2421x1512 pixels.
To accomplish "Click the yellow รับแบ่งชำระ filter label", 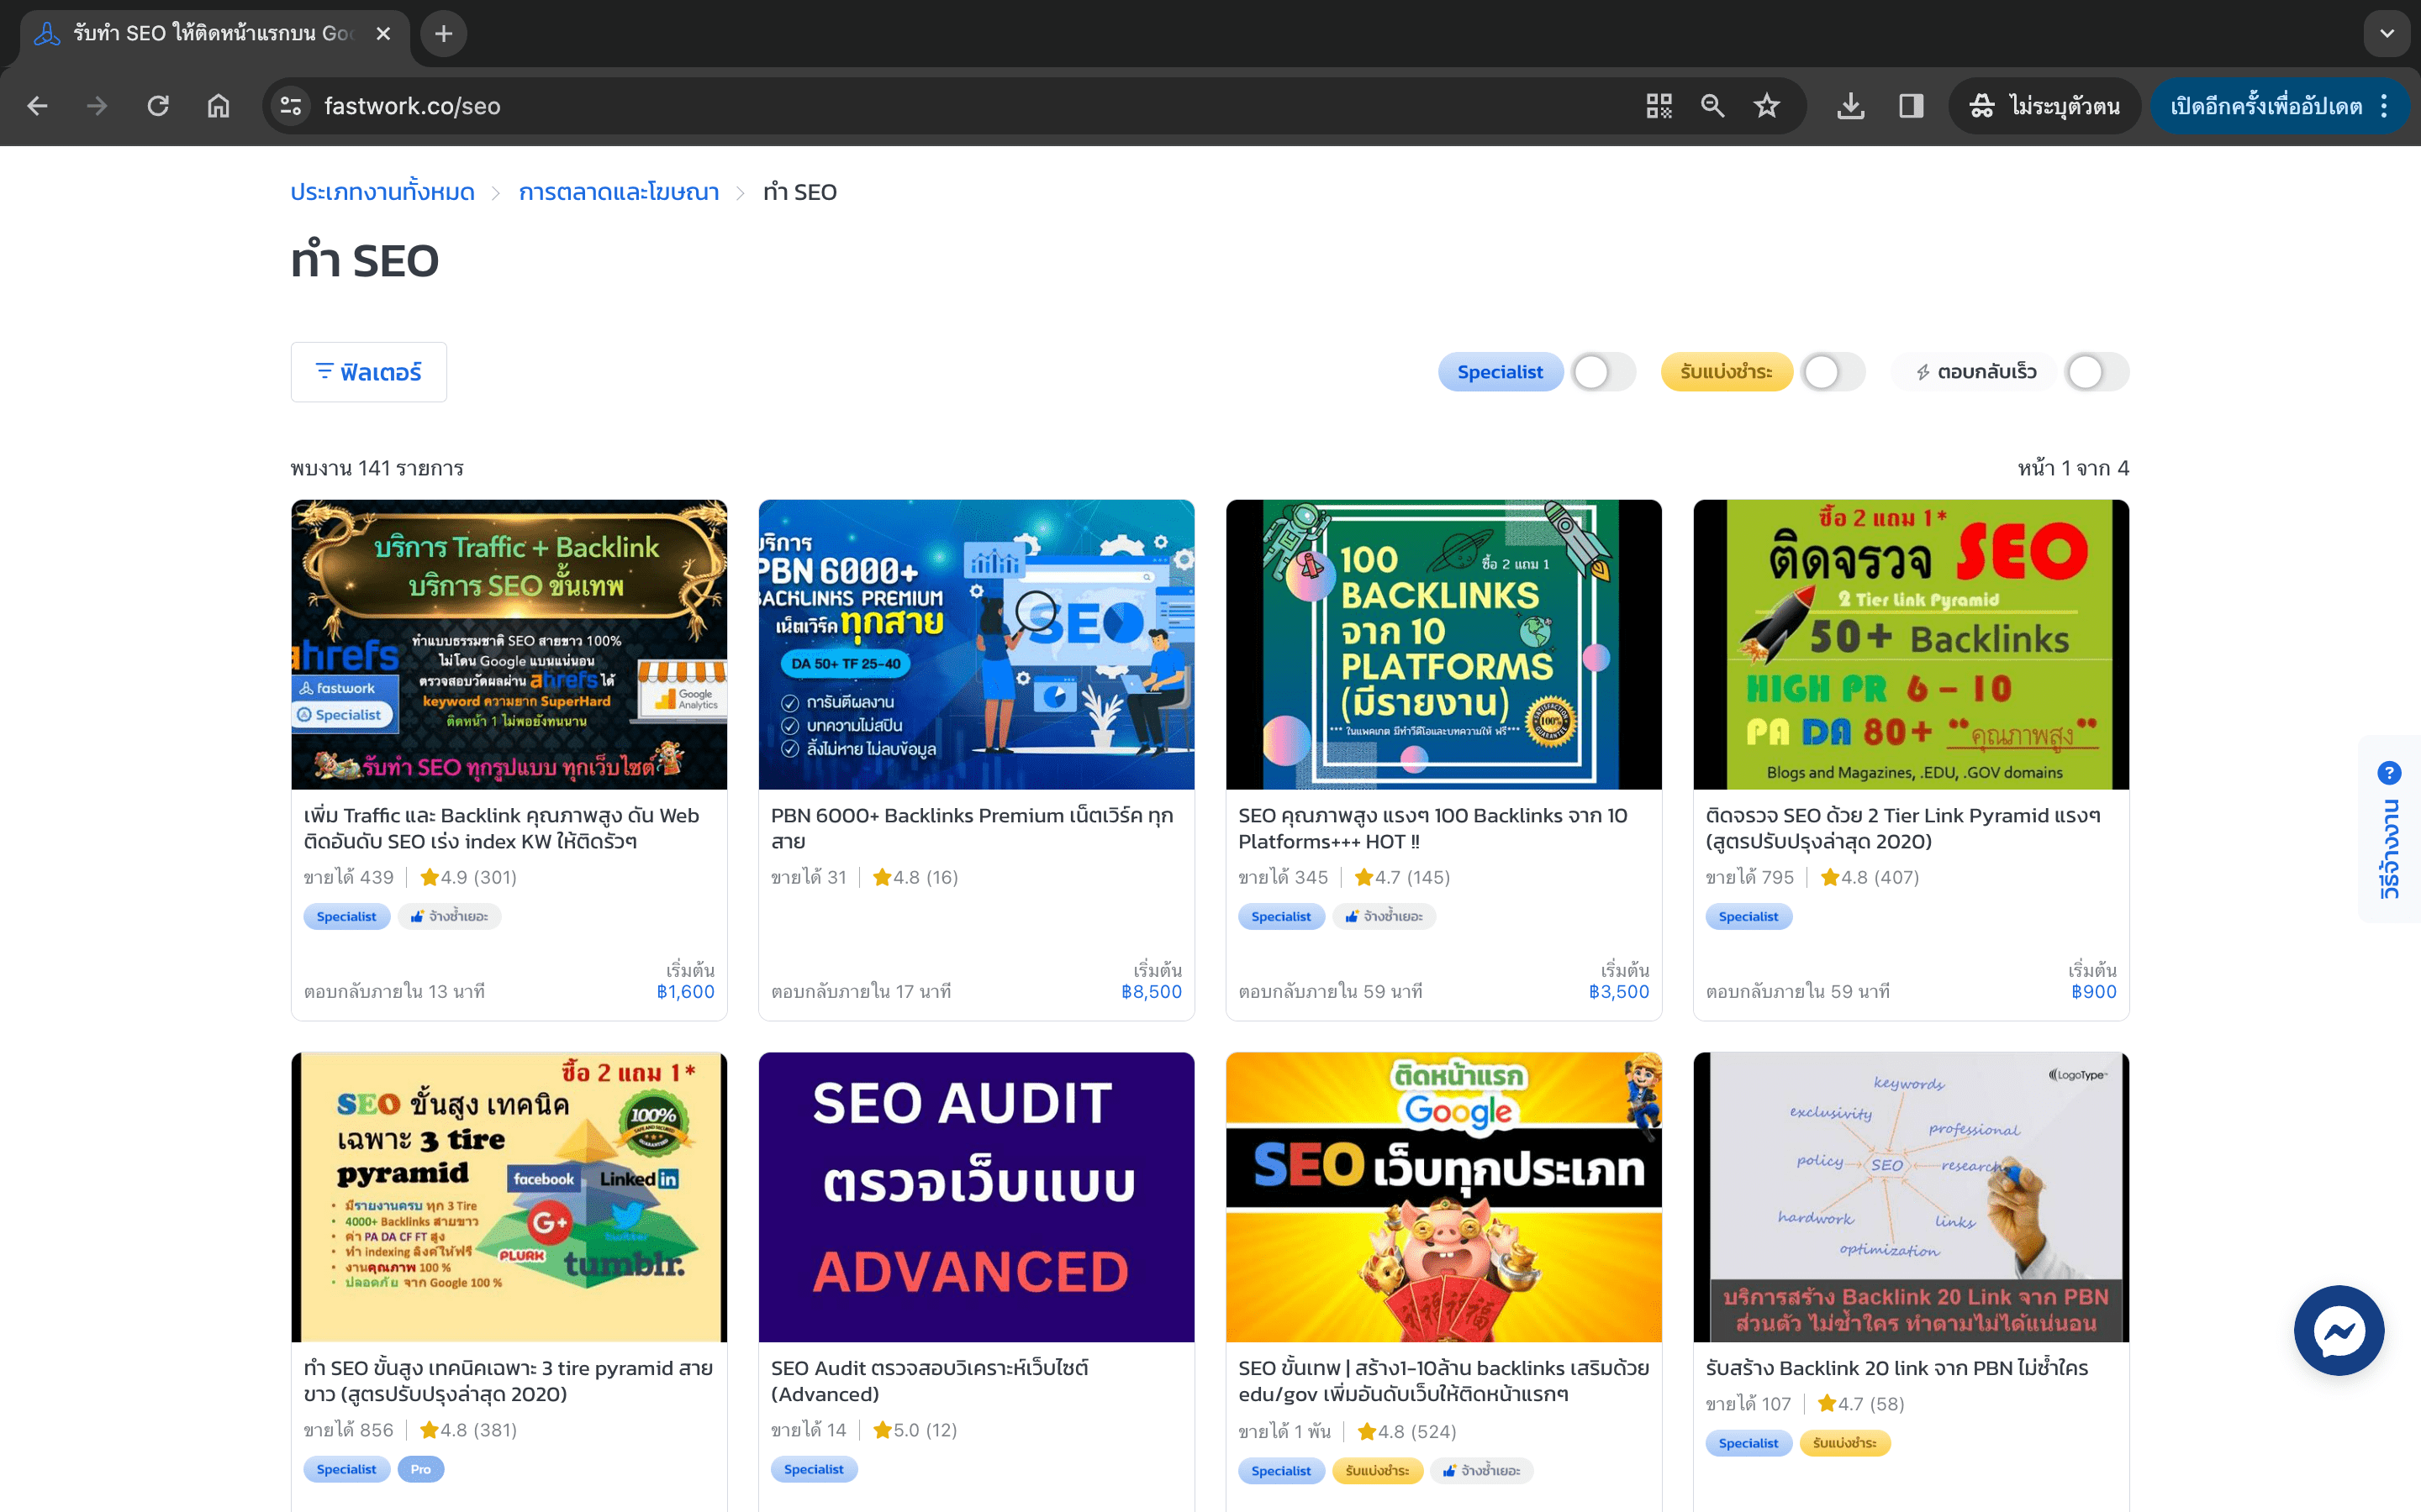I will click(1726, 372).
